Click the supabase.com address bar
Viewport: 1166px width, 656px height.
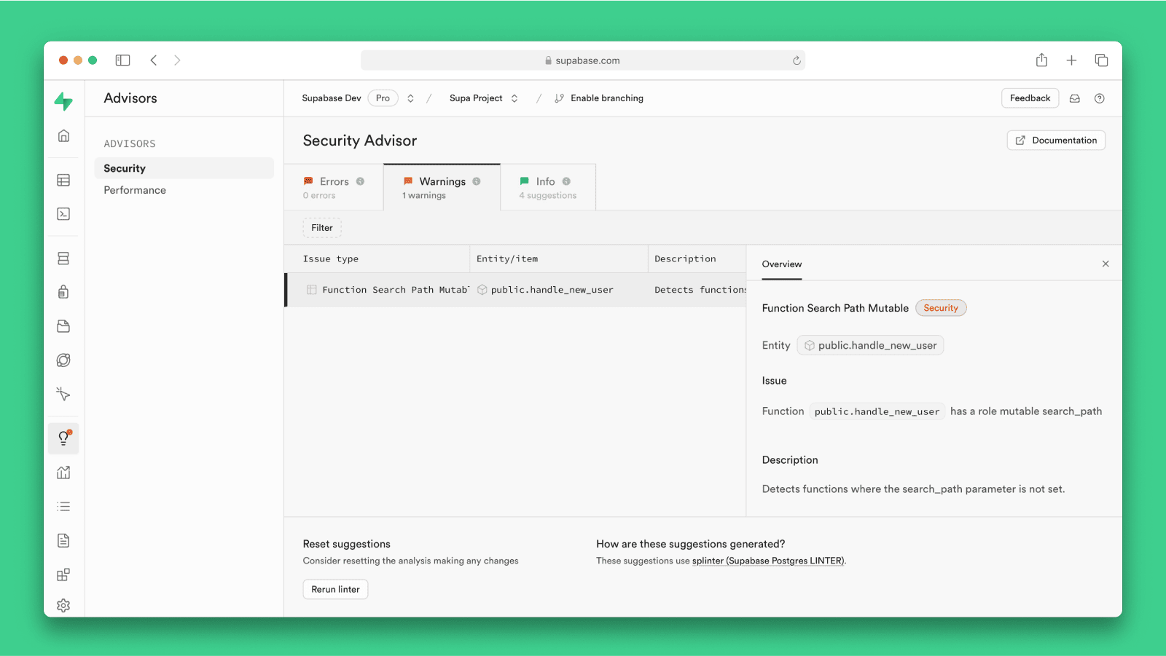tap(583, 60)
